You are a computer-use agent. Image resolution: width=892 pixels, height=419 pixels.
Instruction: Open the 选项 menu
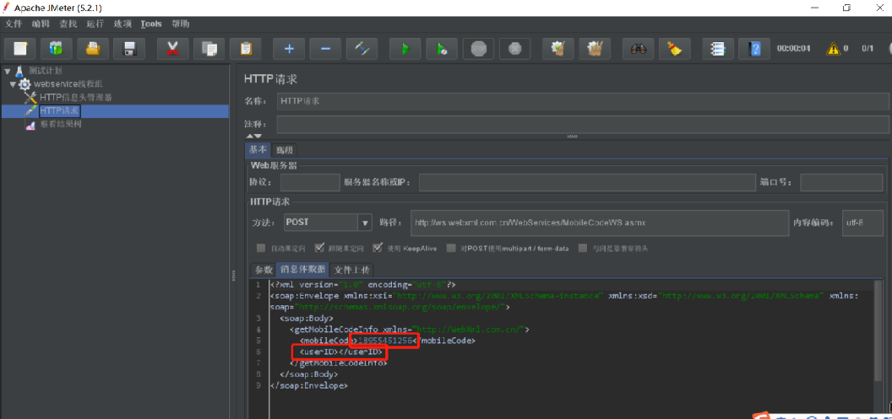tap(122, 24)
